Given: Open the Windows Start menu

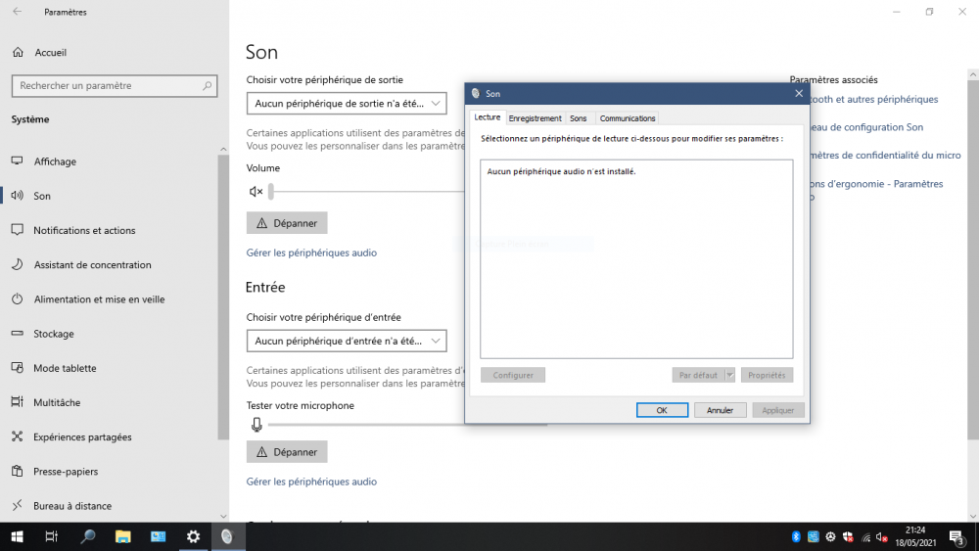Looking at the screenshot, I should tap(18, 536).
